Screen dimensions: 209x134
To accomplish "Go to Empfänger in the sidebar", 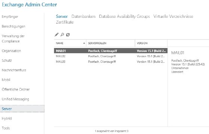I will pyautogui.click(x=10, y=17).
